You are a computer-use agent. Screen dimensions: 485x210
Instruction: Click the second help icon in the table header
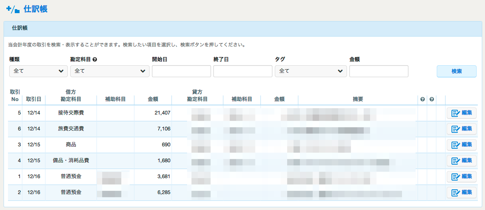[432, 99]
